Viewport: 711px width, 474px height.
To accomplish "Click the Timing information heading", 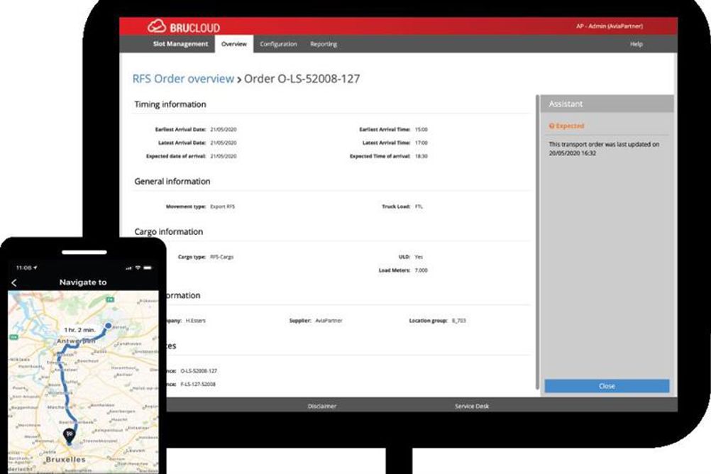I will click(x=170, y=104).
